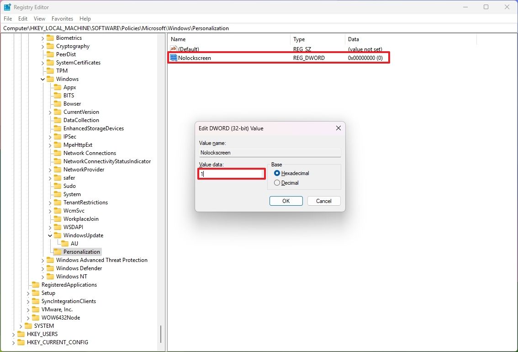Expand the CurrentVersion tree node

pyautogui.click(x=49, y=112)
